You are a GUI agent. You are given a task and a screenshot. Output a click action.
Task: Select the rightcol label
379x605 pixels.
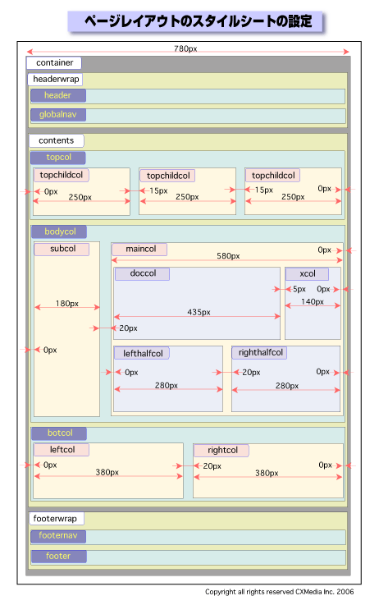coord(221,451)
